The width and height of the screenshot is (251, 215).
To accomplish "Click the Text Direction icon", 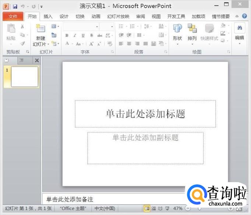I will point(161,26).
